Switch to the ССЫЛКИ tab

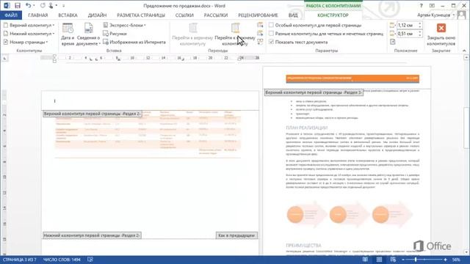184,15
